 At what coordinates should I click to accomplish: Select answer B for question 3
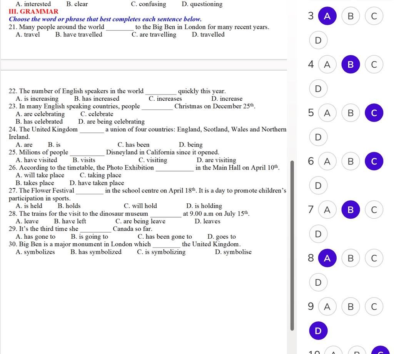351,16
